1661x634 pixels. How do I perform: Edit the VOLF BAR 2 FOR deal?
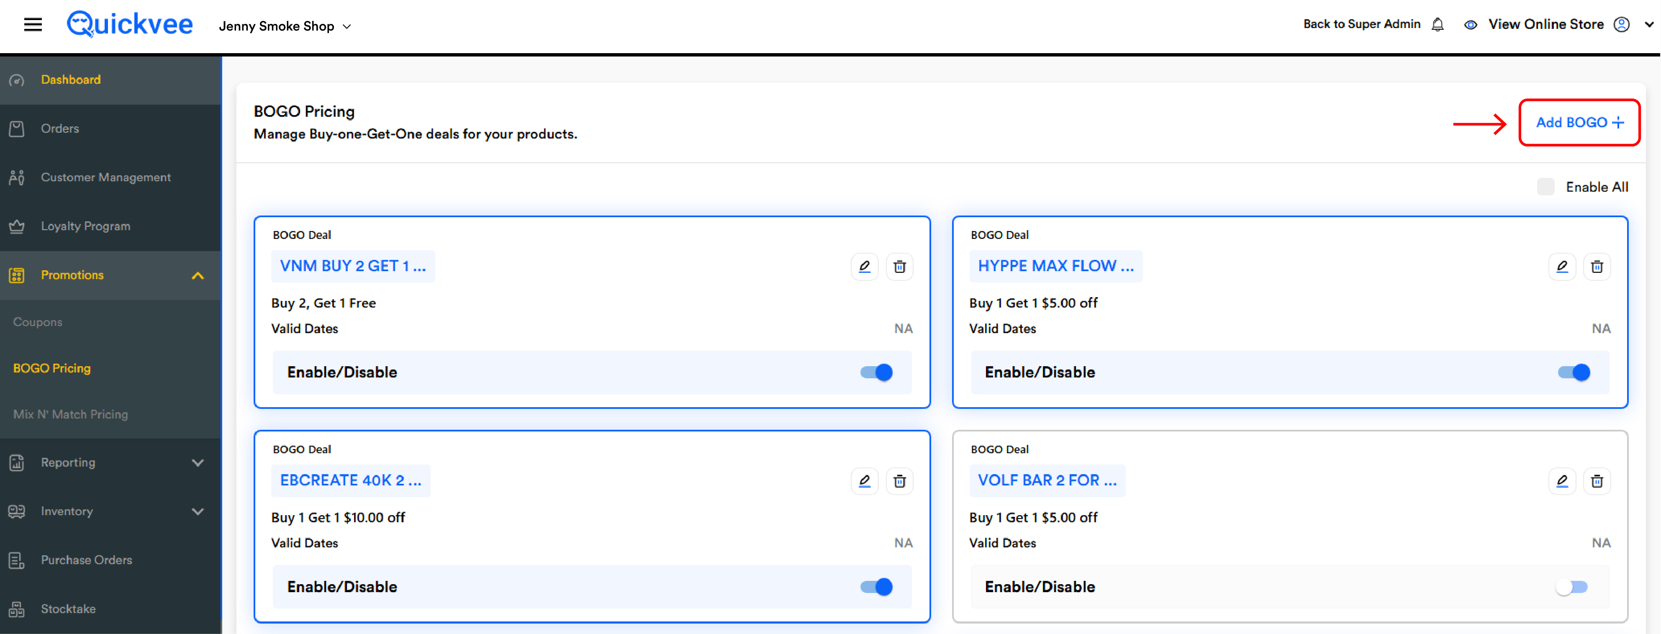tap(1562, 481)
